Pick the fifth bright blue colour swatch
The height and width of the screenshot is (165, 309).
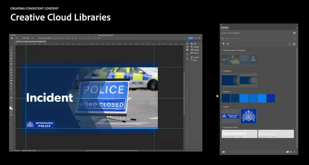262,98
